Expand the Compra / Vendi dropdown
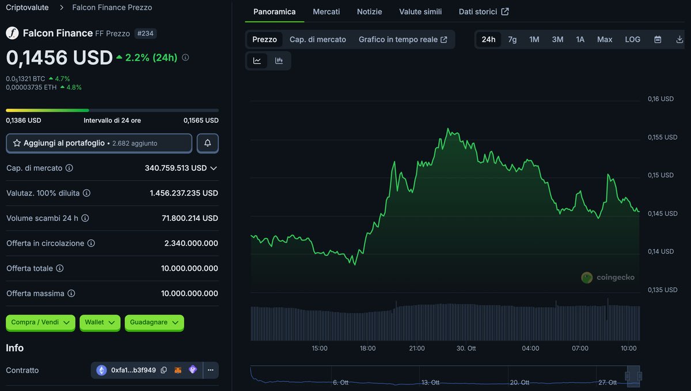Screen dimensions: 691x391 click(x=40, y=323)
